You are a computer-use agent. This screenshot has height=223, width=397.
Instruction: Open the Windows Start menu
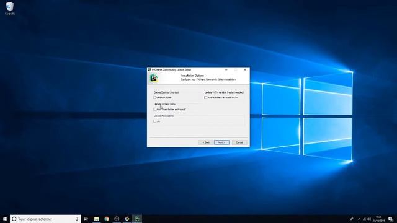pos(5,219)
